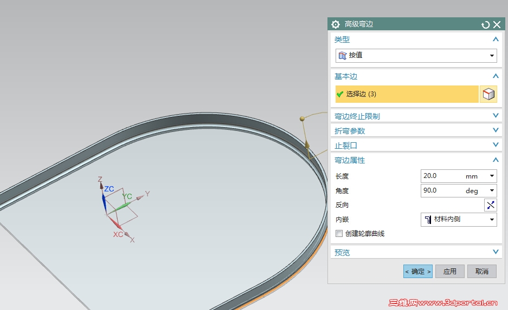Open the 长度 field dropdown arrow
The width and height of the screenshot is (508, 310).
click(492, 176)
